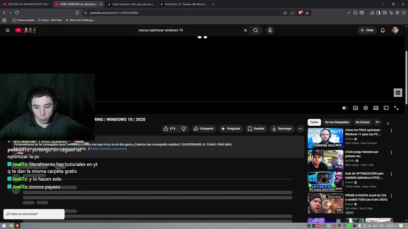Open Brave Rewards triangle icon
Viewport: 408px width, 229px height.
[307, 13]
